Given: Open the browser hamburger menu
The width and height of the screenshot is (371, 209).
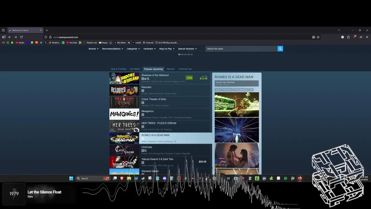Looking at the screenshot, I should pyautogui.click(x=367, y=37).
